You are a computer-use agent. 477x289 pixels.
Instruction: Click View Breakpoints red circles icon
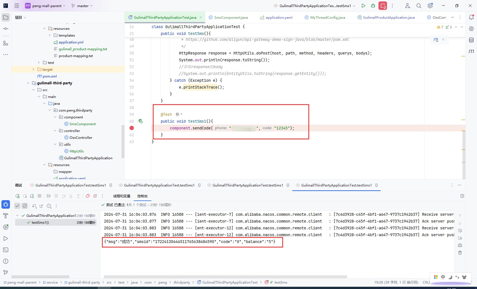tap(88, 196)
